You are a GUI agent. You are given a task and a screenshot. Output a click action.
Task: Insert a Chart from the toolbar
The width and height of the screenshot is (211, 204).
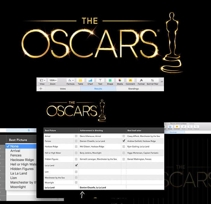click(x=90, y=80)
